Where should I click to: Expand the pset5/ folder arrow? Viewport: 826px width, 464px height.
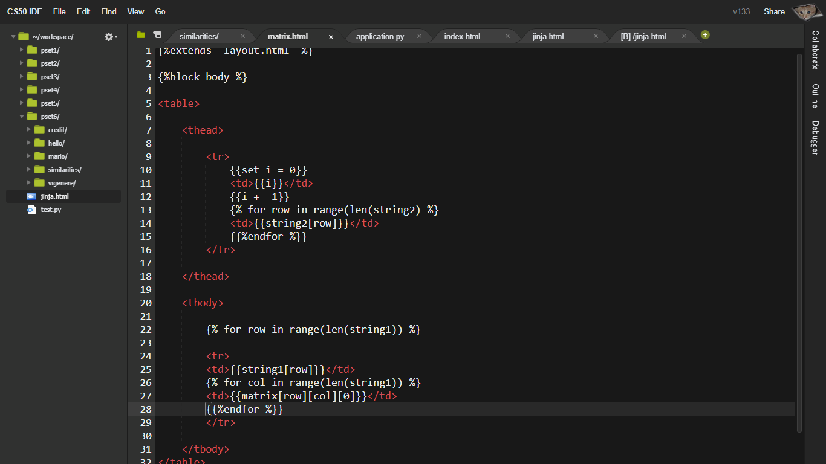click(x=22, y=103)
